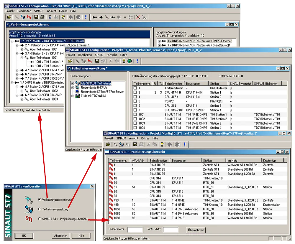Open Bearbeiten menu in DNP3_H_Test3 window
This screenshot has width=295, height=244.
24,11
